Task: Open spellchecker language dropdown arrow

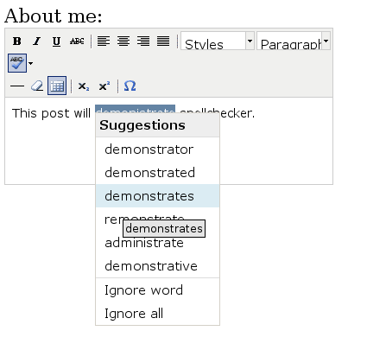Action: (30, 63)
